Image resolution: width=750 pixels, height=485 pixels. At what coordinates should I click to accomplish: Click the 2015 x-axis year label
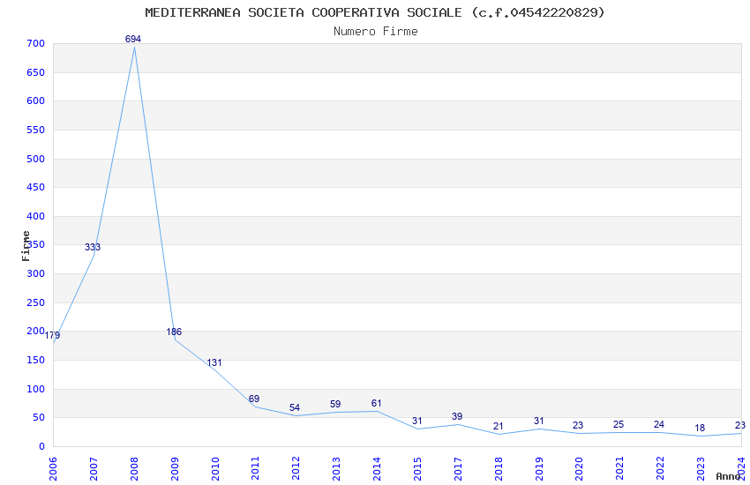coord(417,469)
